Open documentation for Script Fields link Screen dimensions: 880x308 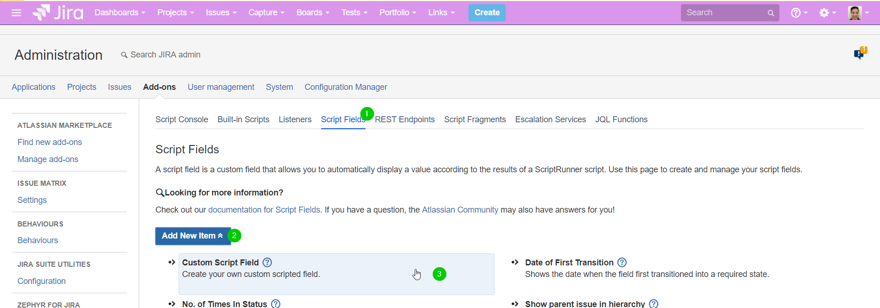[264, 210]
